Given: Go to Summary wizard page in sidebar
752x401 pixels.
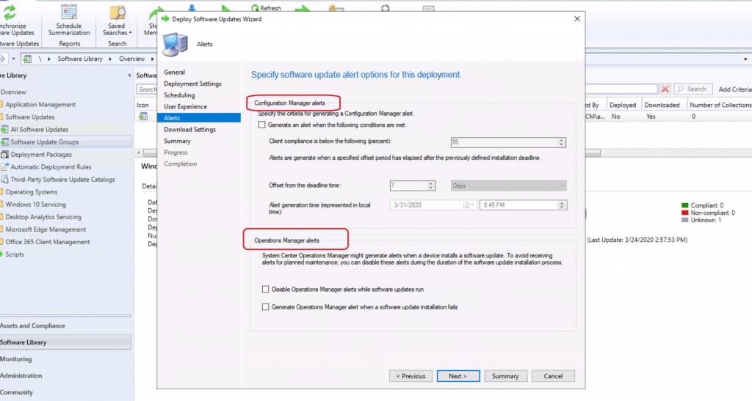Looking at the screenshot, I should click(x=178, y=141).
